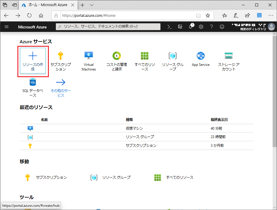
Task: Open browser settings and more menu
Action: (271, 15)
